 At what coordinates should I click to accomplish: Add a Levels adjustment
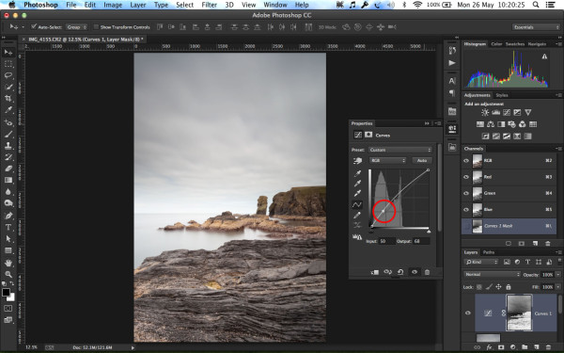pos(495,112)
